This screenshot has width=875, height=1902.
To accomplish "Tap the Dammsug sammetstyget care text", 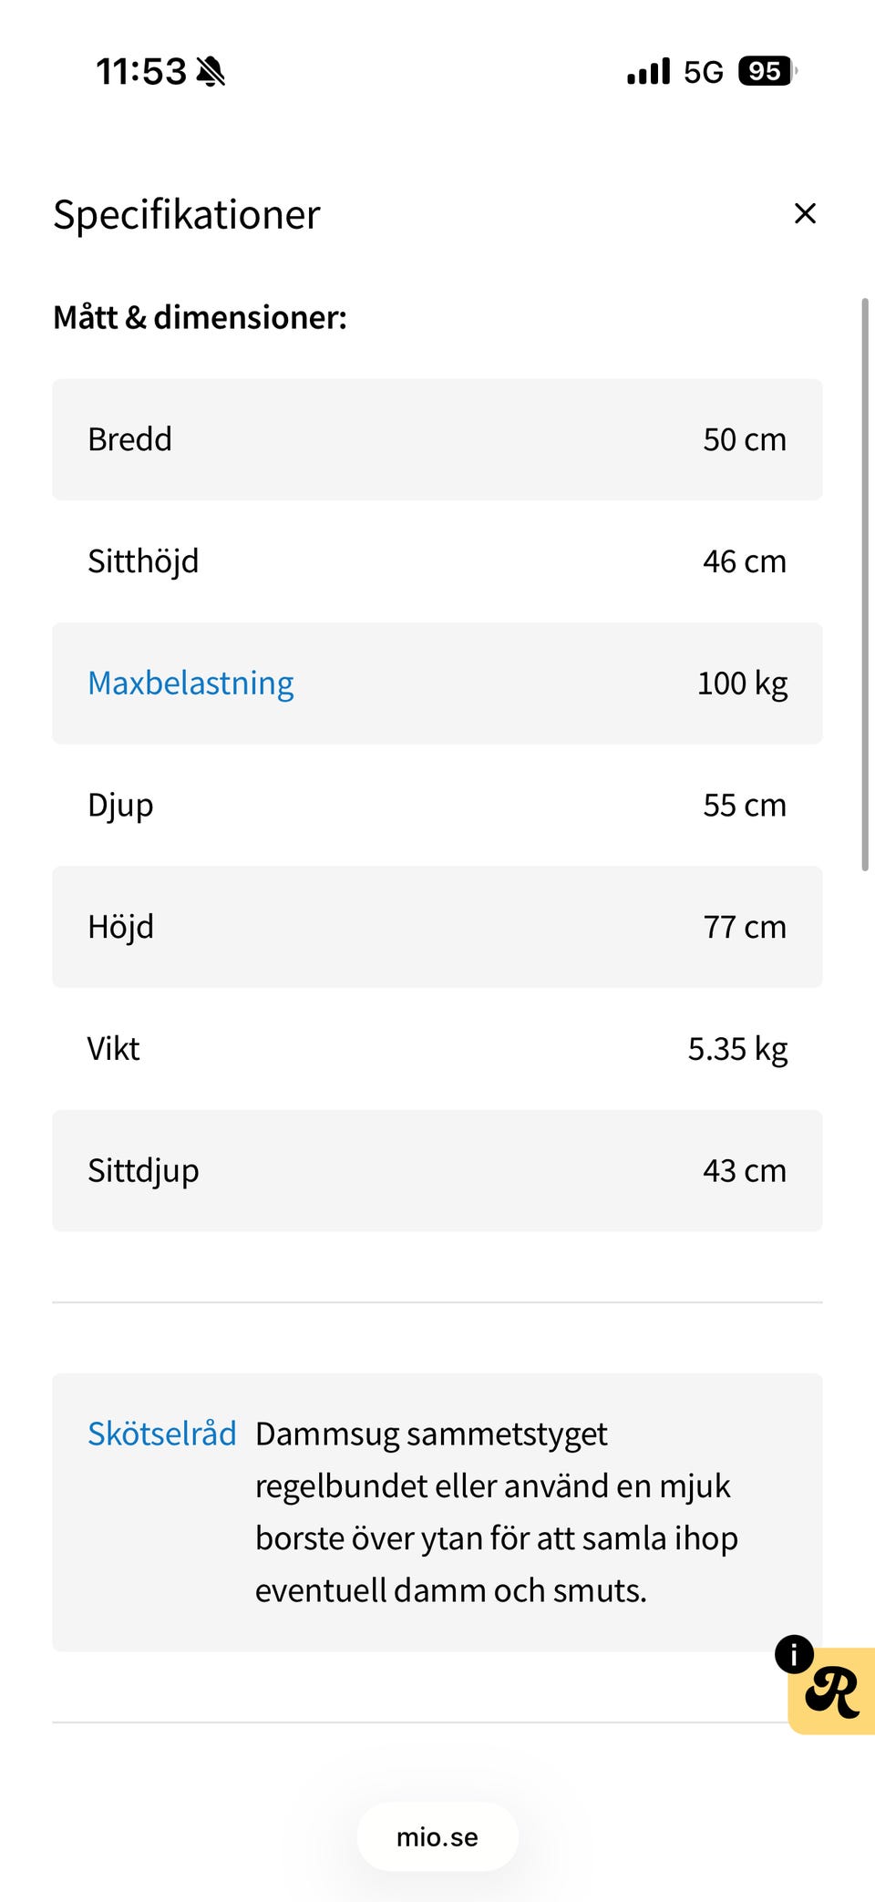I will point(496,1512).
